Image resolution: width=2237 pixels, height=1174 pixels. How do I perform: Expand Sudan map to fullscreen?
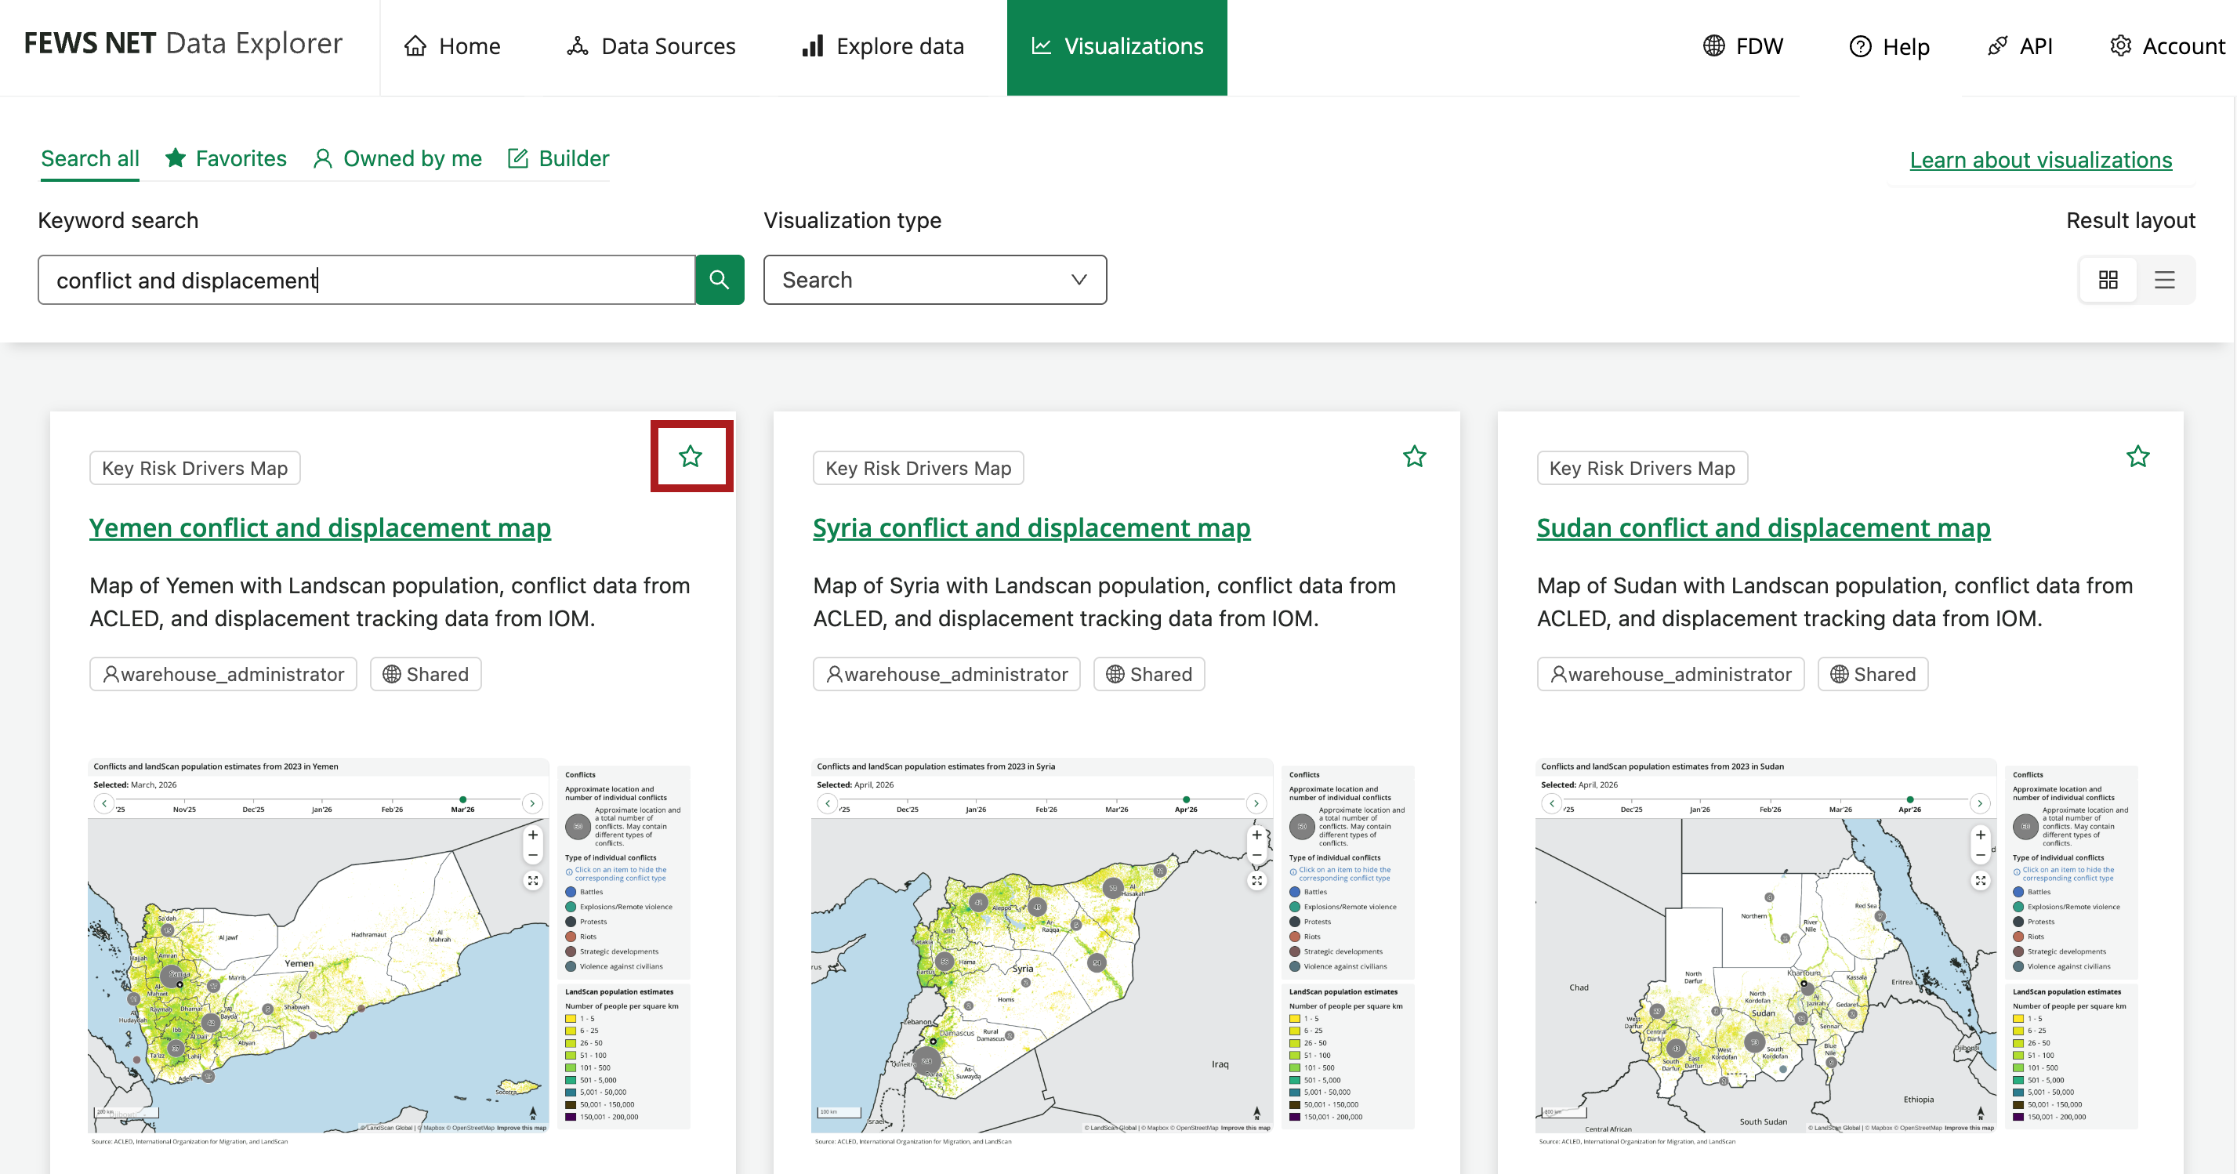[1980, 881]
